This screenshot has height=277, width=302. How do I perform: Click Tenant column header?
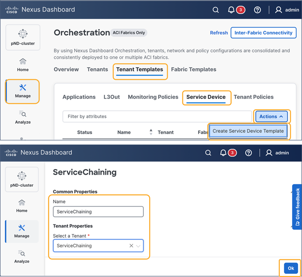coord(166,132)
